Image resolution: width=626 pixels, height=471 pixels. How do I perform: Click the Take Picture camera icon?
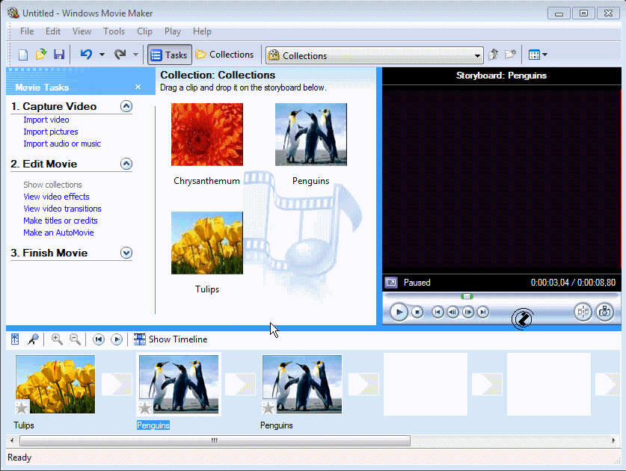[605, 312]
